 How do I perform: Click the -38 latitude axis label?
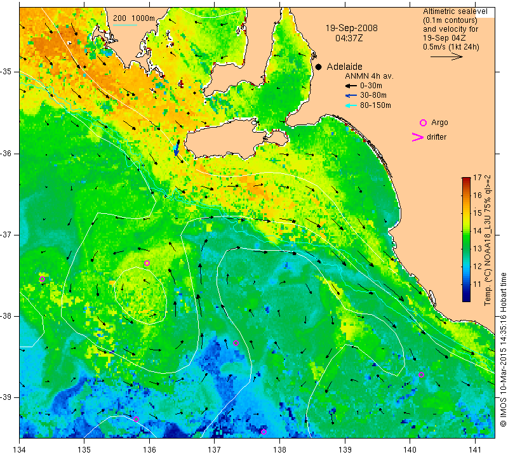pyautogui.click(x=6, y=316)
